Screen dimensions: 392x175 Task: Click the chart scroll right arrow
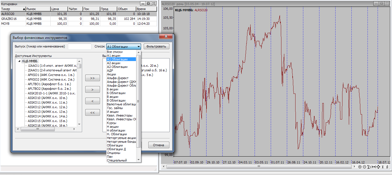point(355,167)
